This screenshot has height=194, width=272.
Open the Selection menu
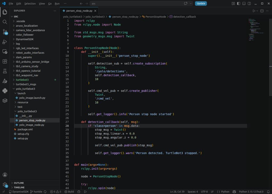30,3
